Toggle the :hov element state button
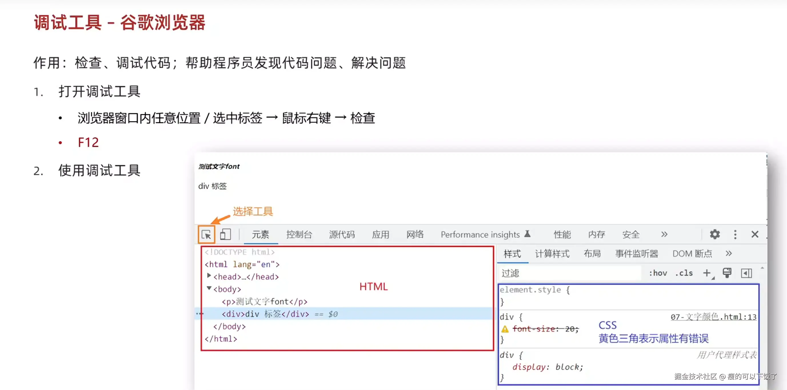Viewport: 787px width, 390px height. click(x=658, y=273)
